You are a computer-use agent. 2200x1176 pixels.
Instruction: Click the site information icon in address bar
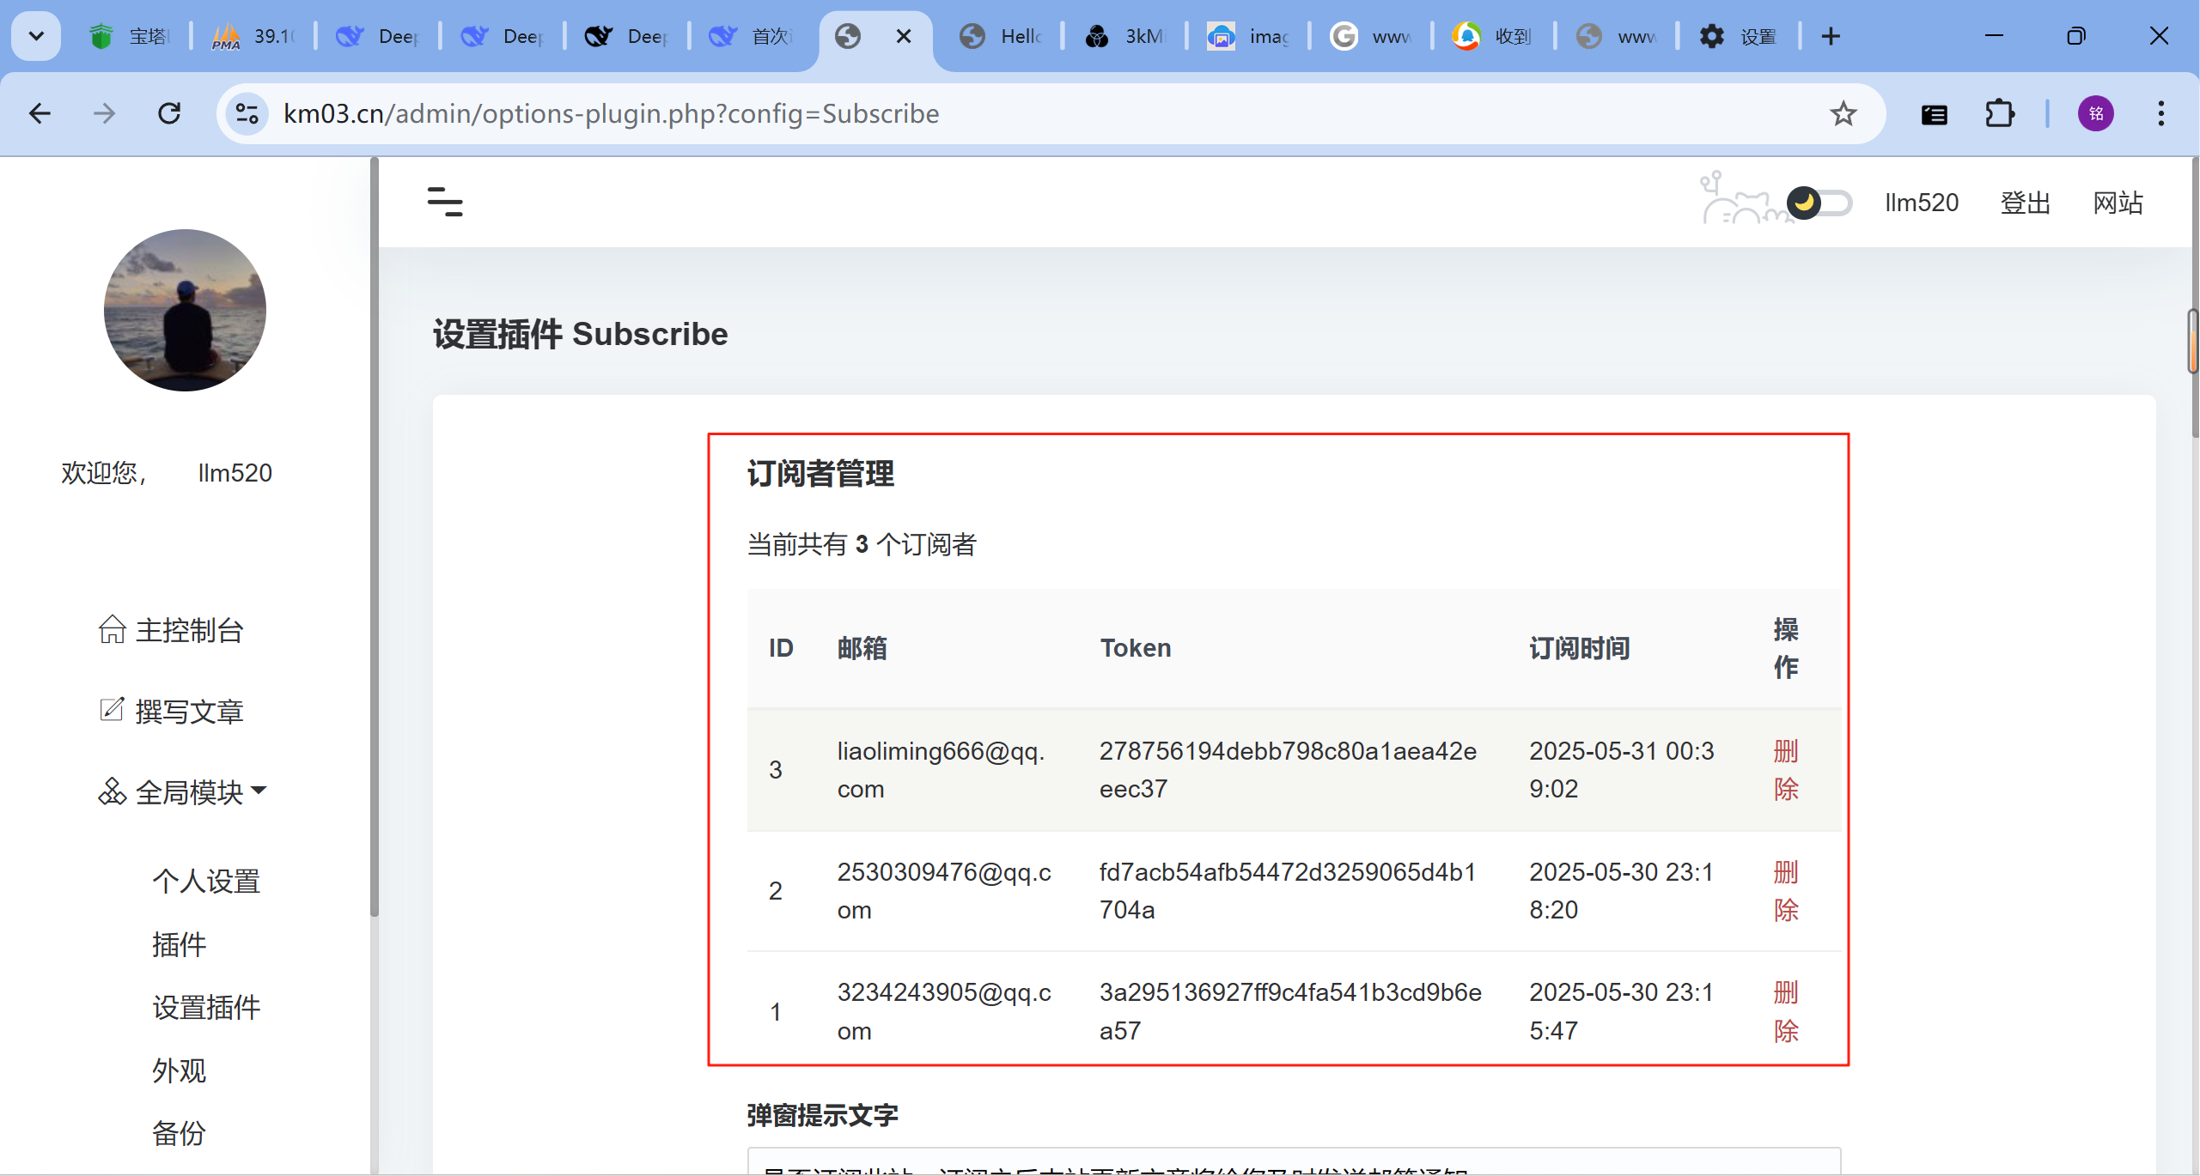(x=247, y=113)
